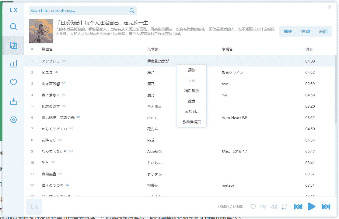This screenshot has width=339, height=219.
Task: Select song 僕らのつづき
Action: pyautogui.click(x=53, y=185)
